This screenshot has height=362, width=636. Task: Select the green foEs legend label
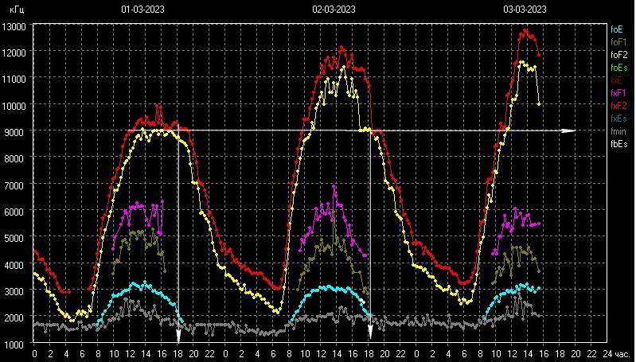619,68
